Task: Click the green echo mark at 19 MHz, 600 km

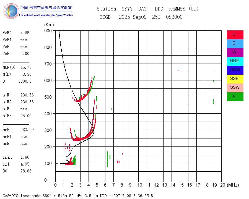Action: point(213,81)
